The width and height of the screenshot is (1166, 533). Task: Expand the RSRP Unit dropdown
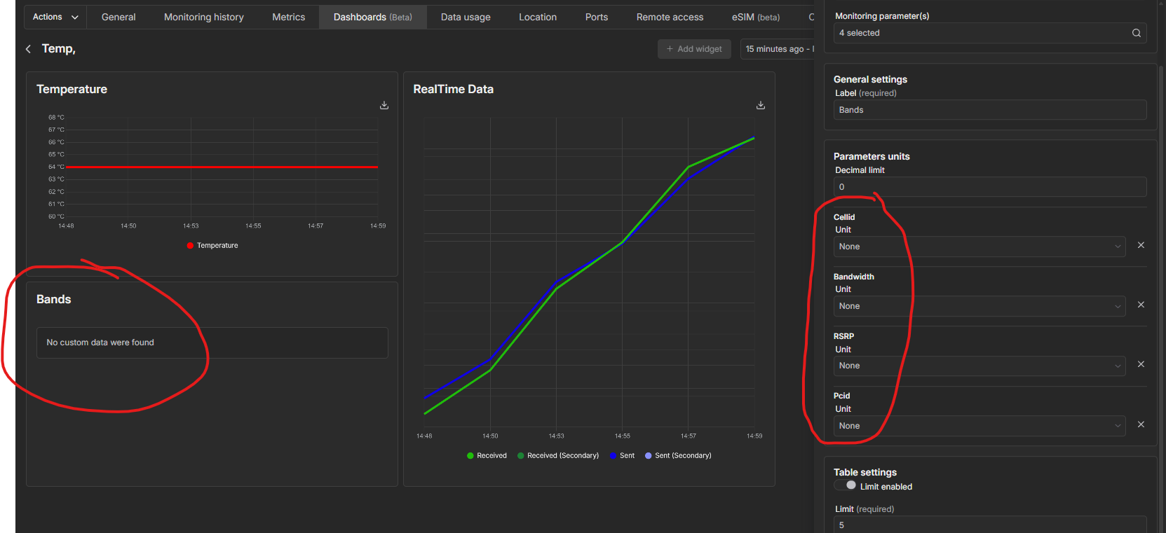click(979, 366)
